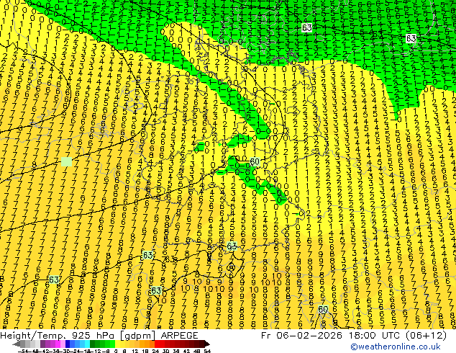Click the legend value -54

[x=24, y=351]
